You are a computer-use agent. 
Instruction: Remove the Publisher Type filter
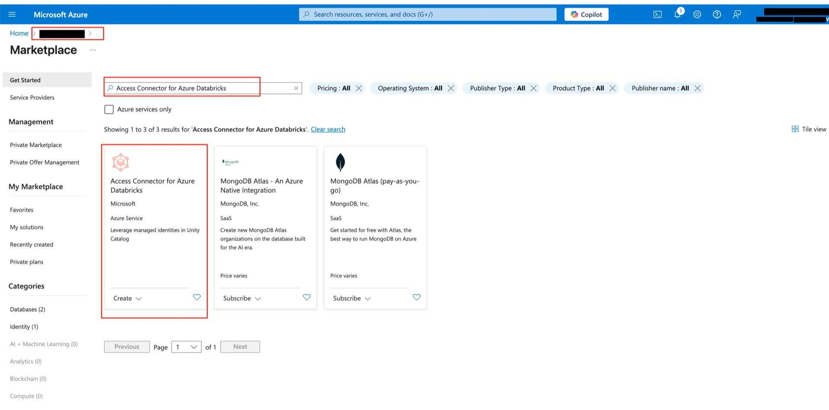pyautogui.click(x=534, y=88)
